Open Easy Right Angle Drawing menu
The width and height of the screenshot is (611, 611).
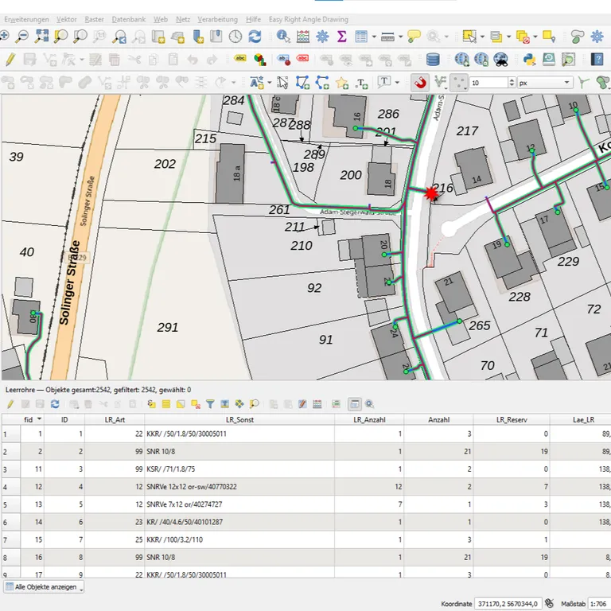pyautogui.click(x=308, y=19)
